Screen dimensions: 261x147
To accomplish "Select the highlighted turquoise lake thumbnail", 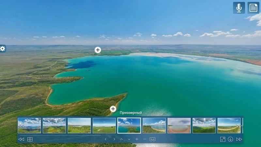I will pyautogui.click(x=129, y=126).
